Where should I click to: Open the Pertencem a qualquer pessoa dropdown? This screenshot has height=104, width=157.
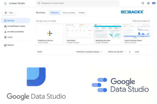(89, 52)
